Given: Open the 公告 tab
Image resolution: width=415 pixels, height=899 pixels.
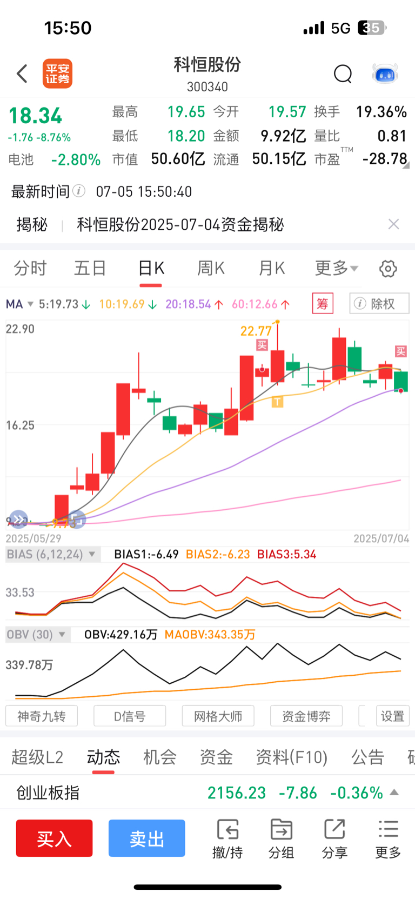Looking at the screenshot, I should pos(367,757).
